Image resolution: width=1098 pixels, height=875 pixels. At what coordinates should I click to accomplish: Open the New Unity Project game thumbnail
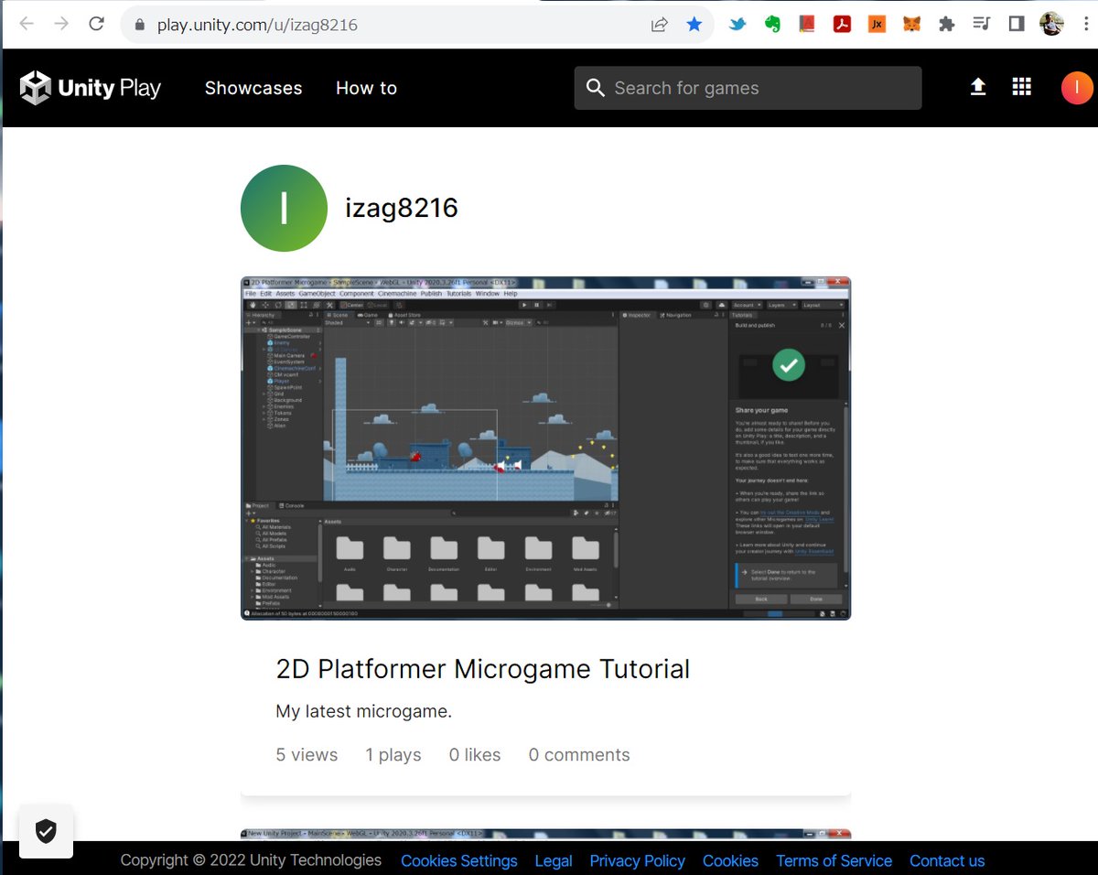545,835
